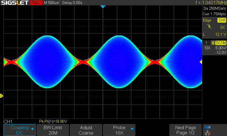Click the red Stop status indicator
This screenshot has width=227, height=136.
pos(36,3)
